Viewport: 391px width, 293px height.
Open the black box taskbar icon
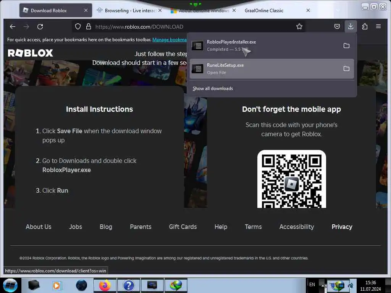coord(34,285)
